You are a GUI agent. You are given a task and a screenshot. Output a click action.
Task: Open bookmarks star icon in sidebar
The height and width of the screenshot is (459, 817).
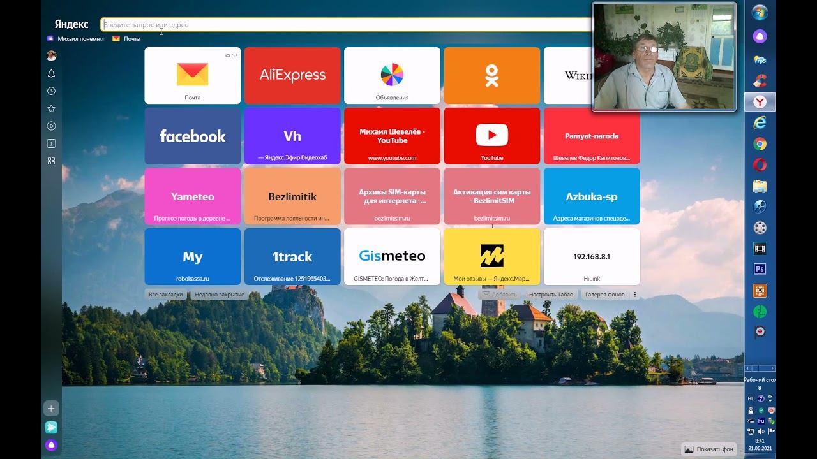pyautogui.click(x=52, y=108)
